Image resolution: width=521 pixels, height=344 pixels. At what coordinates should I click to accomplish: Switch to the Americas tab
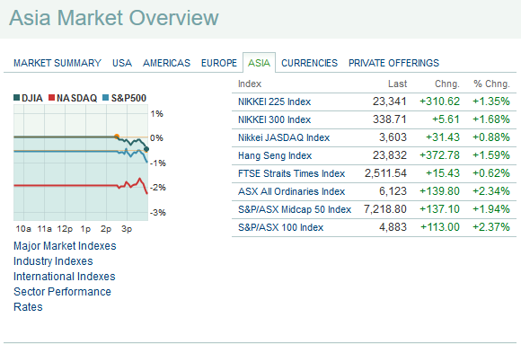166,63
